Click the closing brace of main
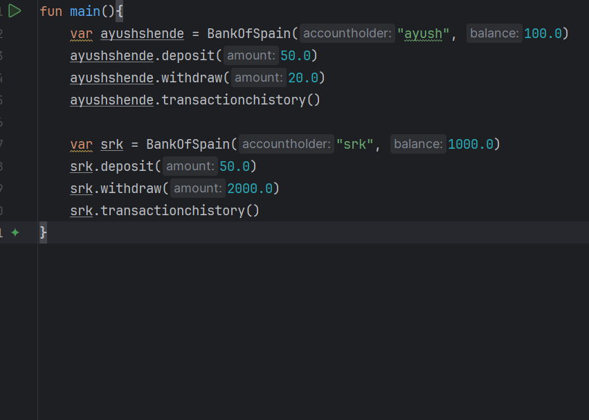The width and height of the screenshot is (589, 420). 43,232
